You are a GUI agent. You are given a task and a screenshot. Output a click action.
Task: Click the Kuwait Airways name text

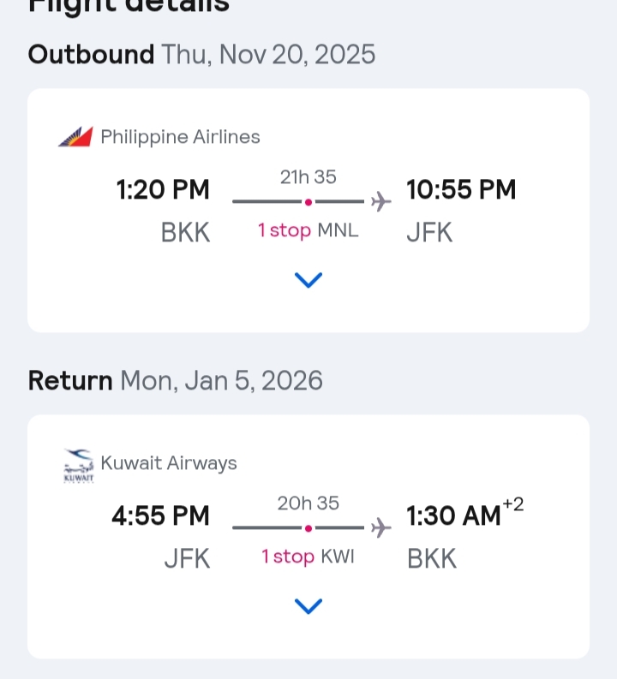point(169,463)
